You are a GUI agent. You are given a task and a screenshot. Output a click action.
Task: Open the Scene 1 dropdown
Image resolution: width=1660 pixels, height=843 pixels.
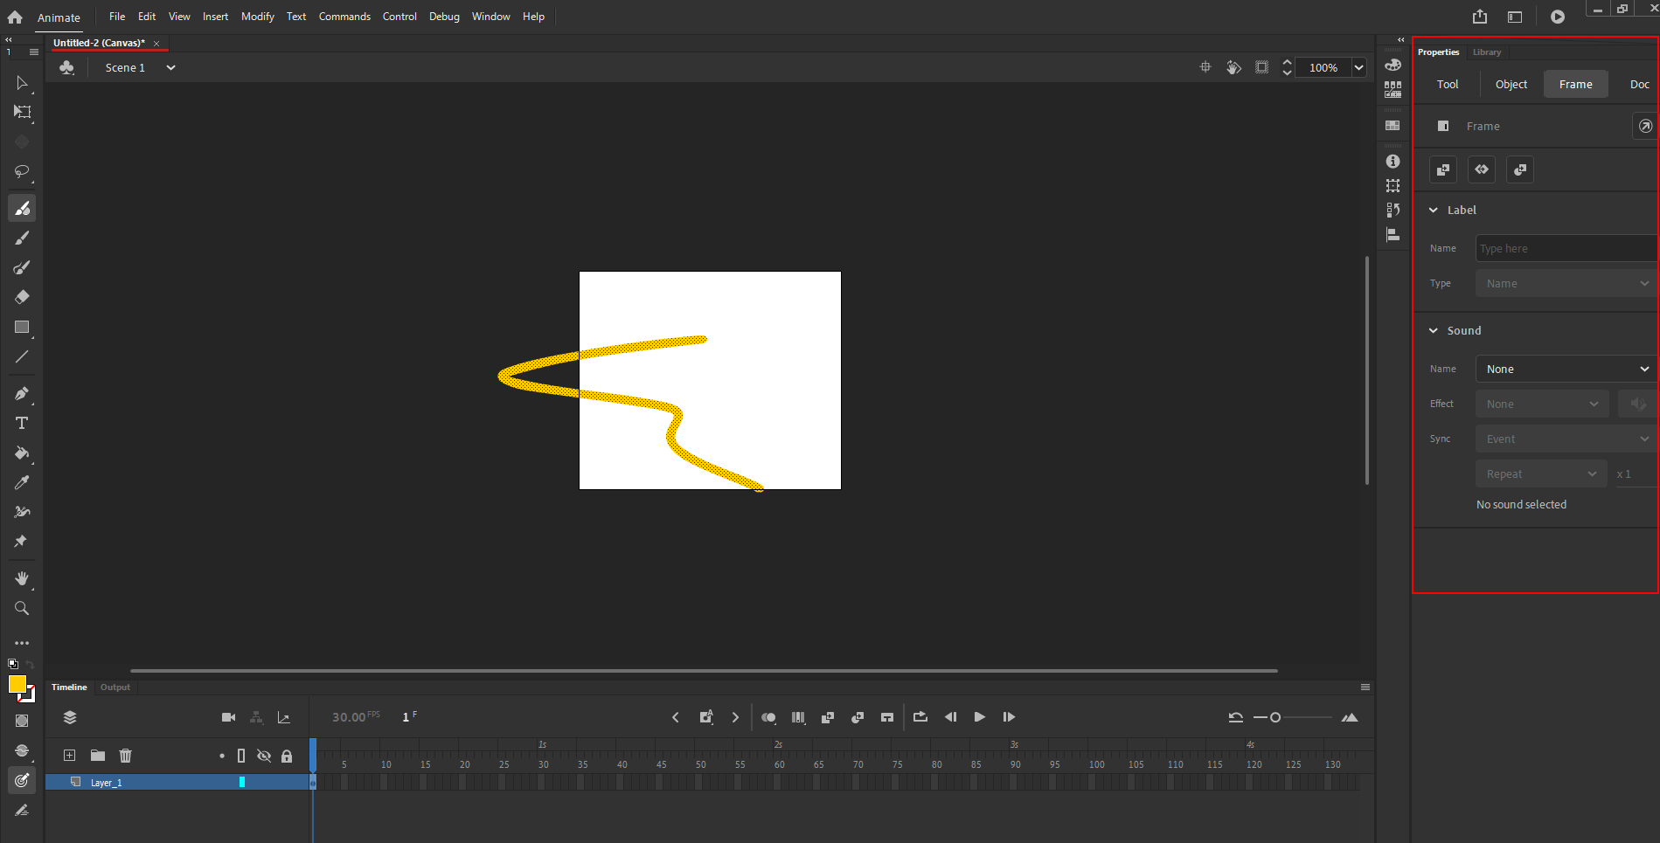coord(170,67)
